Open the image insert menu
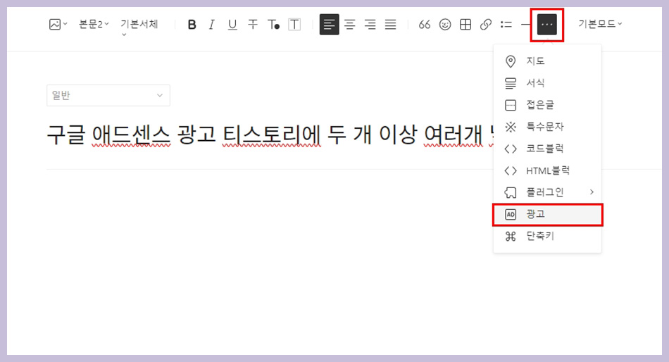This screenshot has width=669, height=362. point(58,25)
